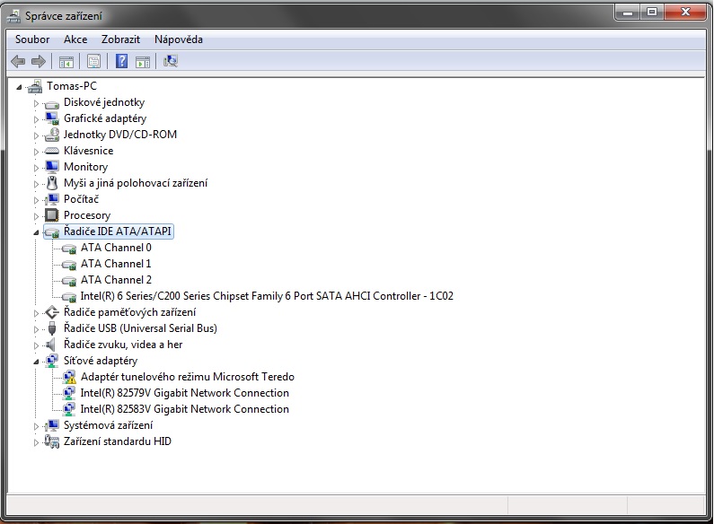Expand the Klávesnice node
The height and width of the screenshot is (524, 714).
tap(36, 152)
